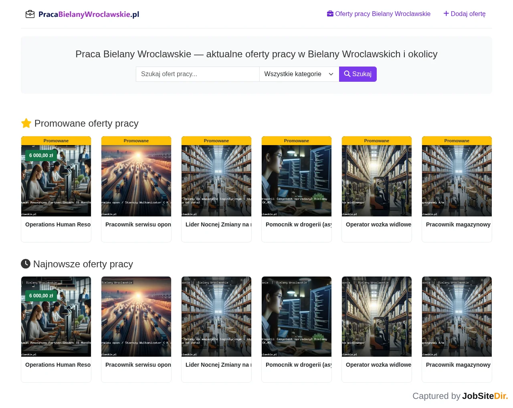Open newest Pomocnik w drogerii thumbnail
This screenshot has width=513, height=408.
point(297,317)
